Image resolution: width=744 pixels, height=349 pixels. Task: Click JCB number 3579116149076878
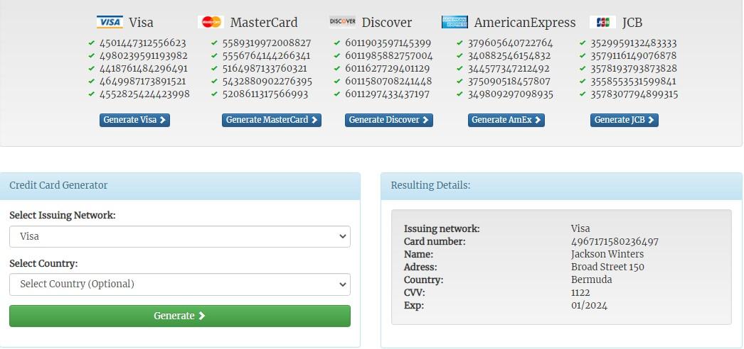tap(634, 56)
